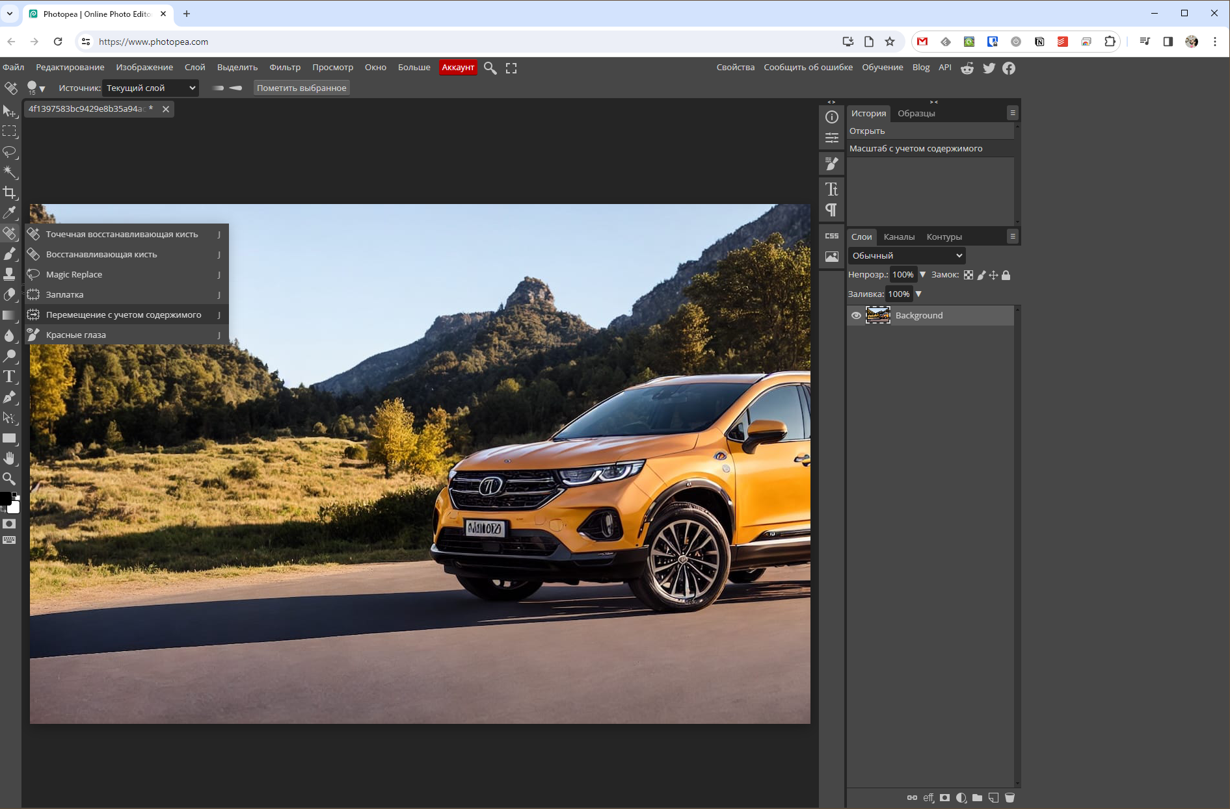Choose Заплатка from the tool flyout
The width and height of the screenshot is (1230, 809).
127,294
